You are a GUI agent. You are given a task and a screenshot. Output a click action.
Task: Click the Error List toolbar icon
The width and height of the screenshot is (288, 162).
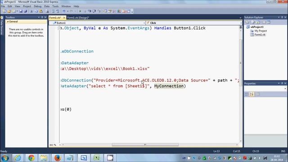coord(124,11)
